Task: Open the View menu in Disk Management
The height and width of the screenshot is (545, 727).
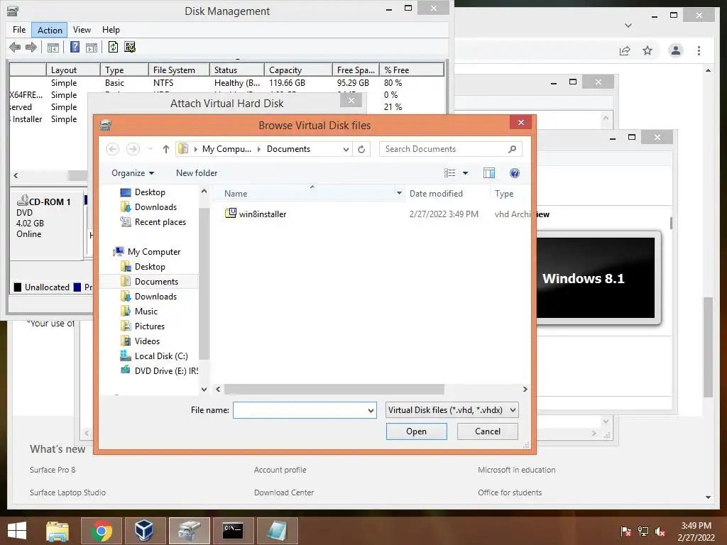Action: click(82, 30)
